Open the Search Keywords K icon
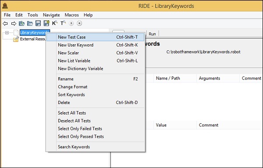 coord(55,23)
